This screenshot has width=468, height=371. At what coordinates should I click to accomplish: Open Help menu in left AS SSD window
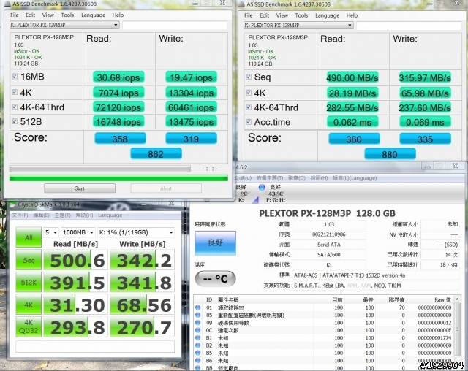(118, 15)
